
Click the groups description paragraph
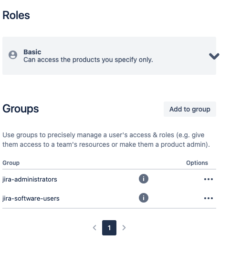(106, 140)
